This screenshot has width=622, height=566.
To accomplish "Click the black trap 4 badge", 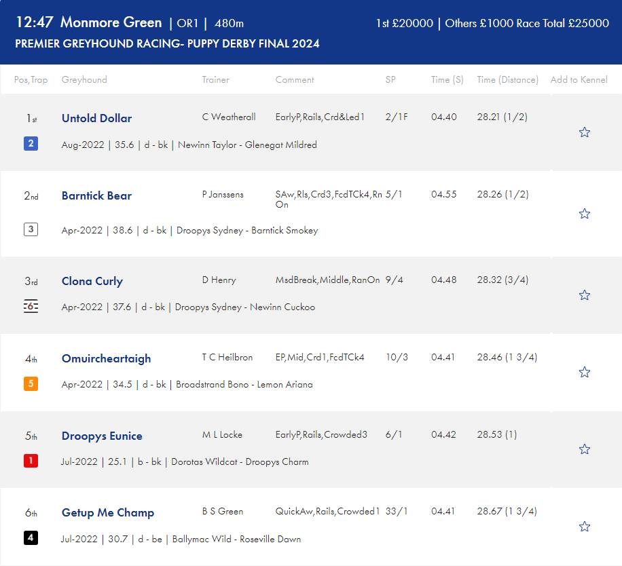I will 31,538.
